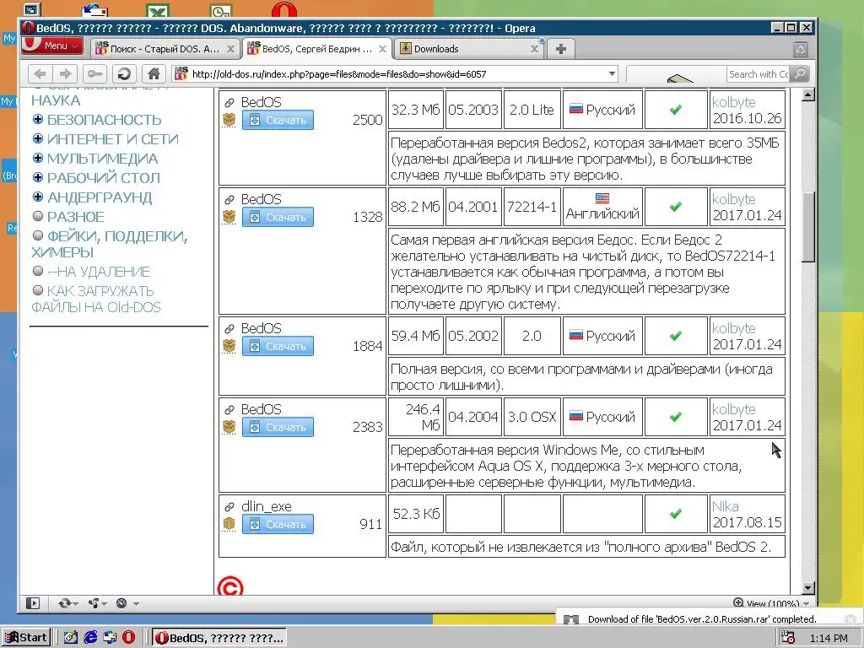
Task: Open the --НА УДАЛЕНИЕ link
Action: pyautogui.click(x=98, y=272)
